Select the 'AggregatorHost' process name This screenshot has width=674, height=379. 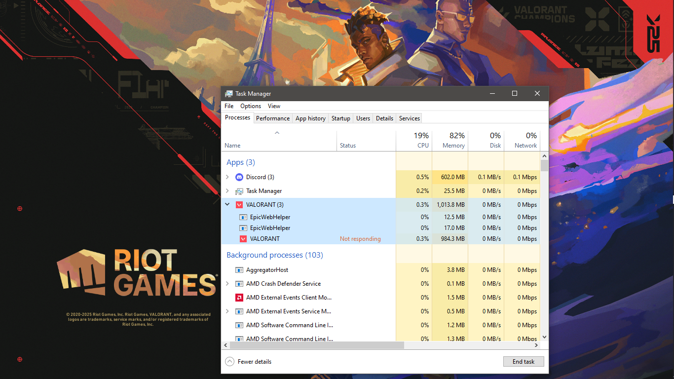point(267,270)
